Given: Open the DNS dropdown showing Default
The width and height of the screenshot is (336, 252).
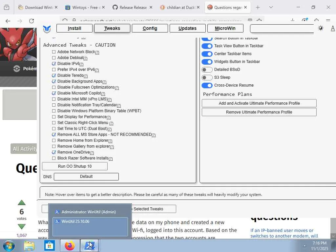Looking at the screenshot, I should pyautogui.click(x=86, y=177).
